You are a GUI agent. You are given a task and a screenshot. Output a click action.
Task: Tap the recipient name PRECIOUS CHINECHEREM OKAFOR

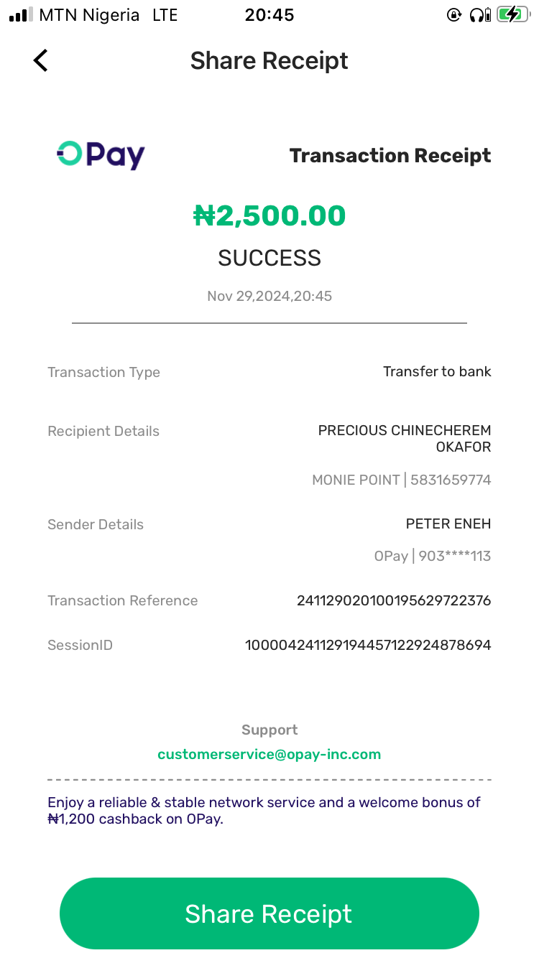405,438
